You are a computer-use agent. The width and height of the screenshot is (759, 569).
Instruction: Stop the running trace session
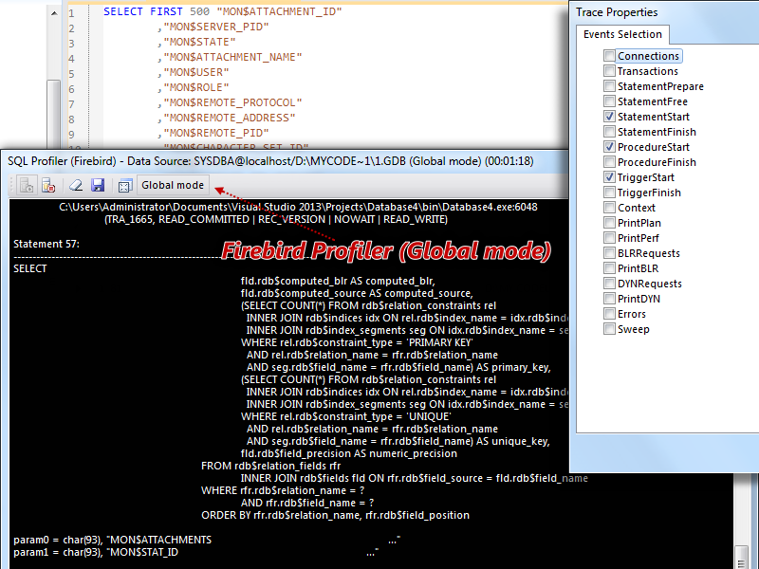pos(48,185)
